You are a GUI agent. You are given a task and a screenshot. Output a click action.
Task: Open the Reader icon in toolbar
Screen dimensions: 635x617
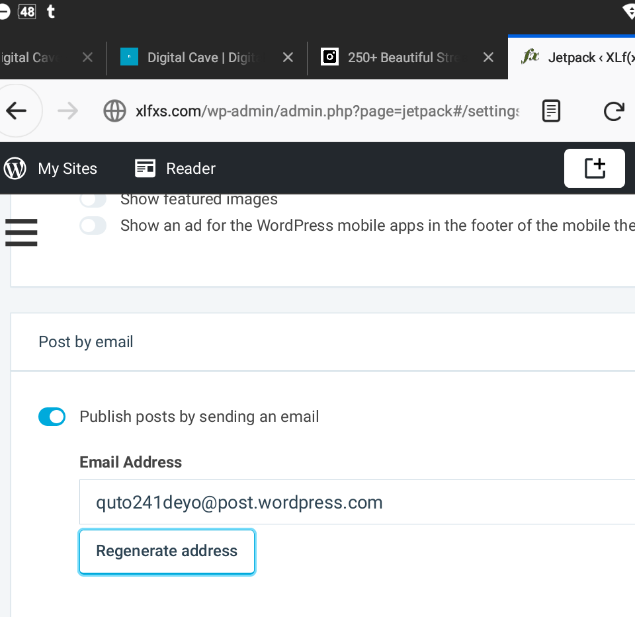click(x=145, y=169)
